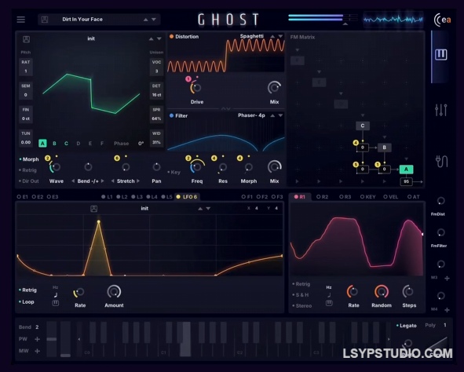Click the mod wheel strip
This screenshot has height=372, width=464.
(65, 339)
